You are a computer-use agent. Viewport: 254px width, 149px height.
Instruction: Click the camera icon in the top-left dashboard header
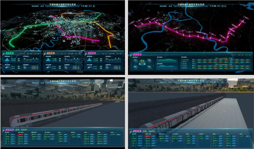[94, 6]
